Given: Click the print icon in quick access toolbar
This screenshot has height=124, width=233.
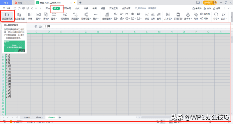Looking at the screenshot, I should [x=24, y=8].
